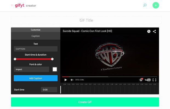Click the video title Suicide Squad link
Viewport: 170px width, 109px height.
[x=87, y=31]
